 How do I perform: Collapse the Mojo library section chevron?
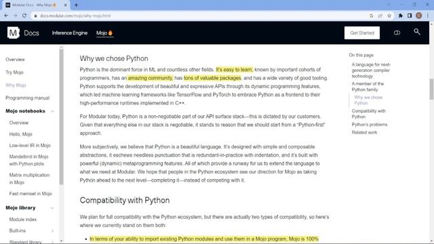click(x=52, y=208)
